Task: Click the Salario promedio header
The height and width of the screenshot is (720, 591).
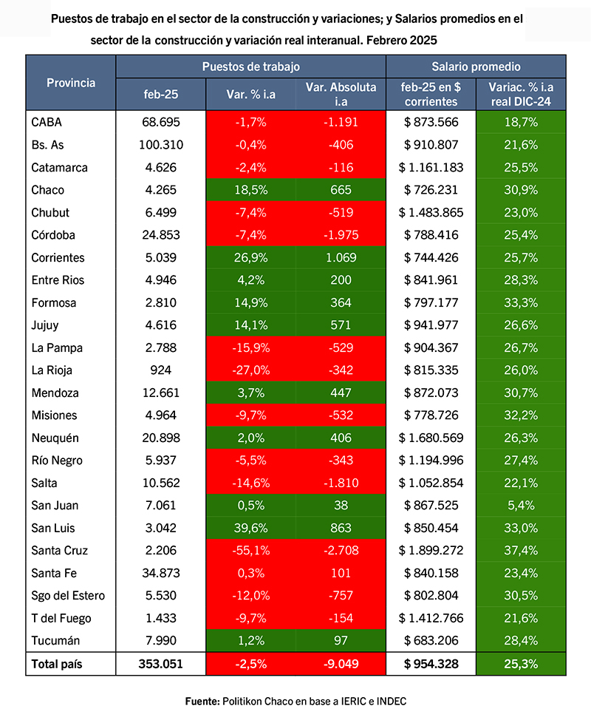Action: point(476,67)
